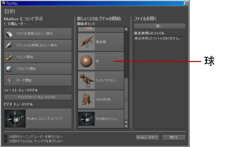Click the bottom scroll down arrow of start list
Screen dimensions: 233x147
point(126,126)
